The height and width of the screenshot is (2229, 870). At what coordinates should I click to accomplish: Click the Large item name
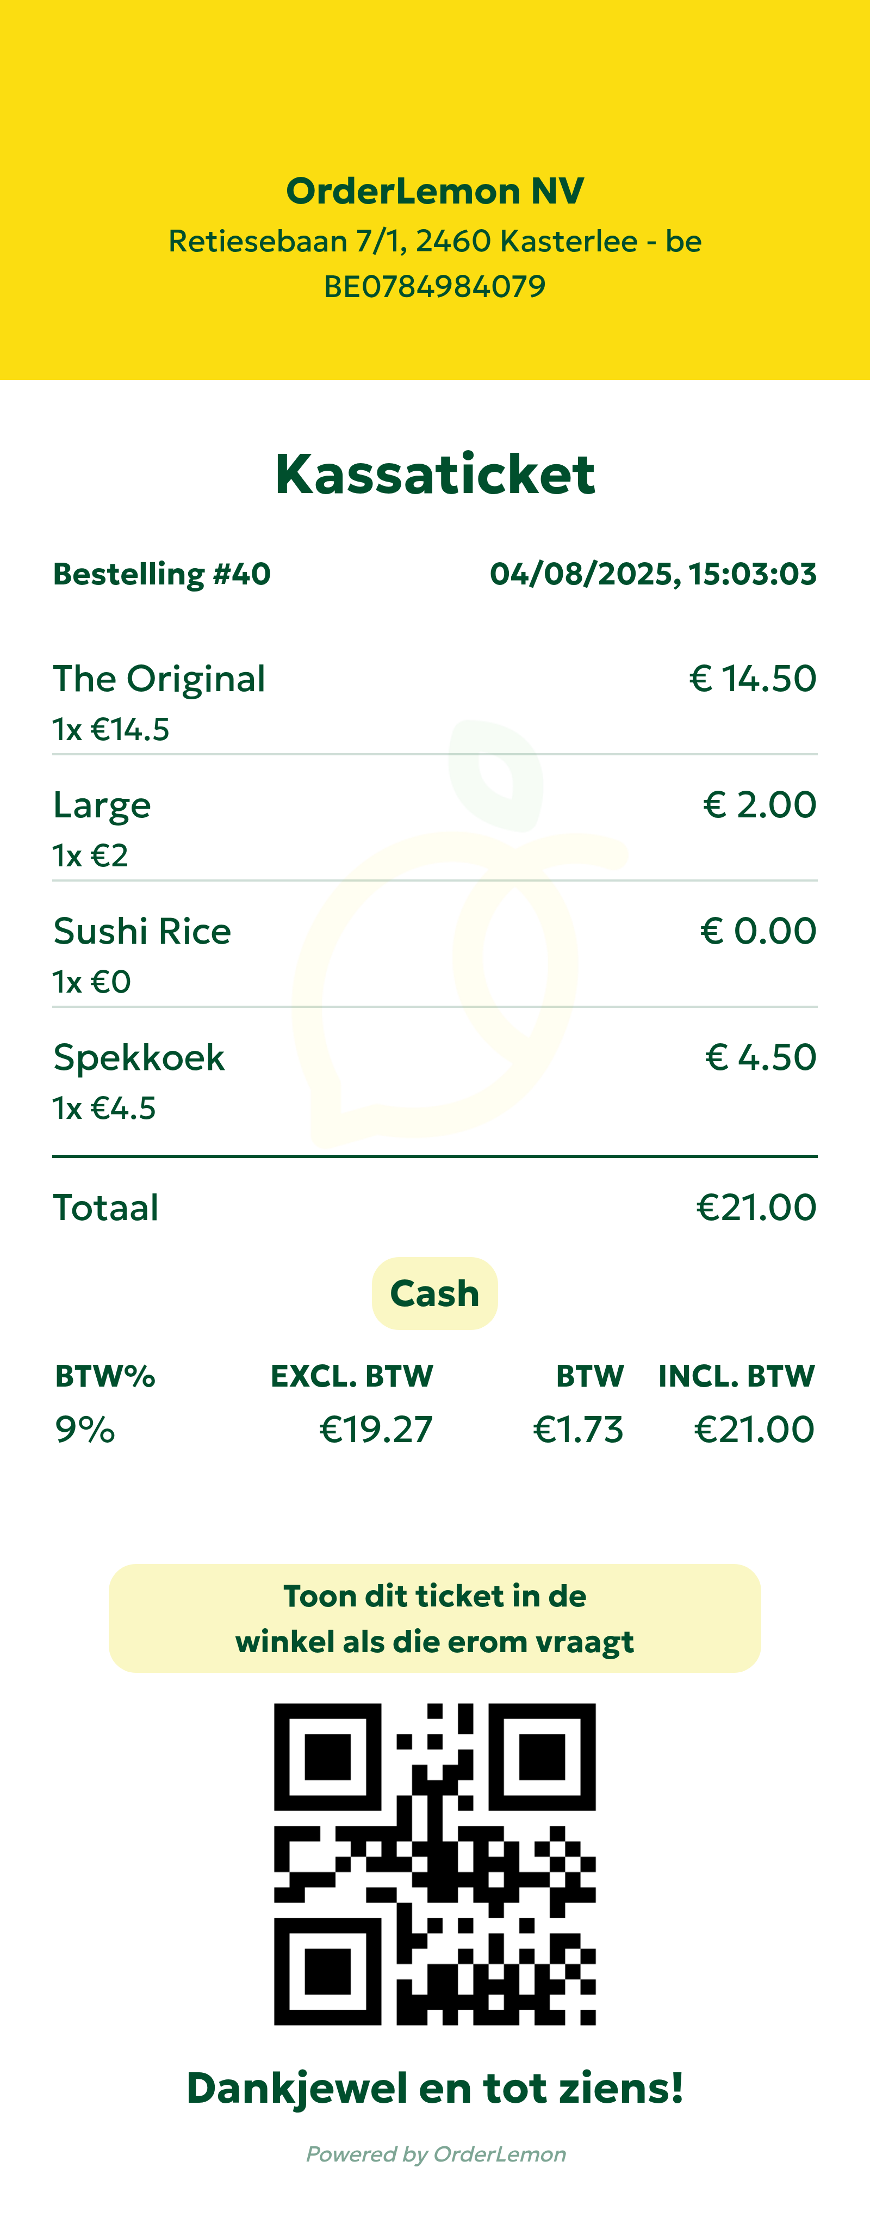pos(102,805)
